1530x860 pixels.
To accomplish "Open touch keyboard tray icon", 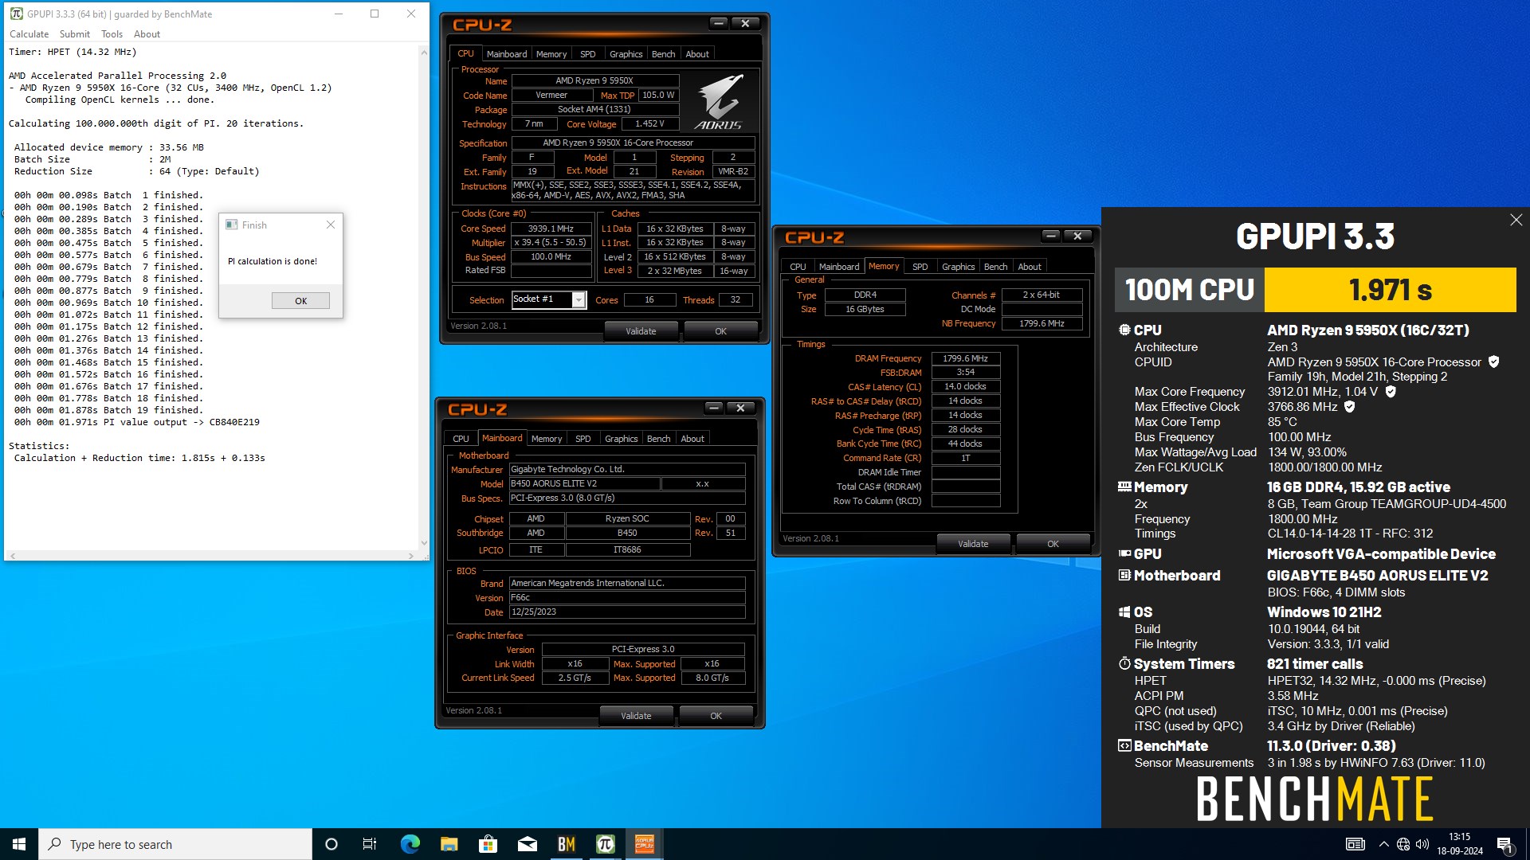I will click(1355, 844).
